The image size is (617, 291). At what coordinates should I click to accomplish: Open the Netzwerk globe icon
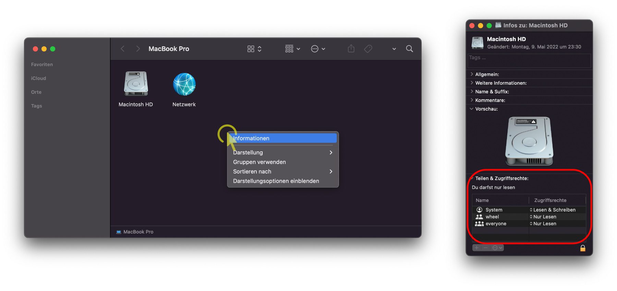click(184, 84)
